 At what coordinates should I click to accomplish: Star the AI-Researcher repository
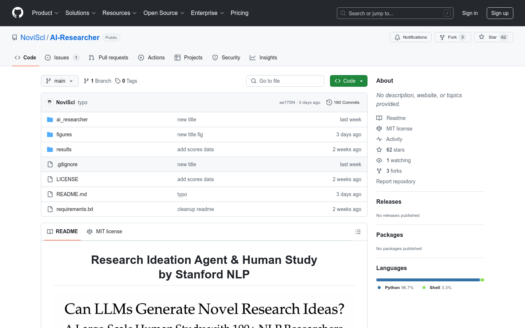coord(493,37)
